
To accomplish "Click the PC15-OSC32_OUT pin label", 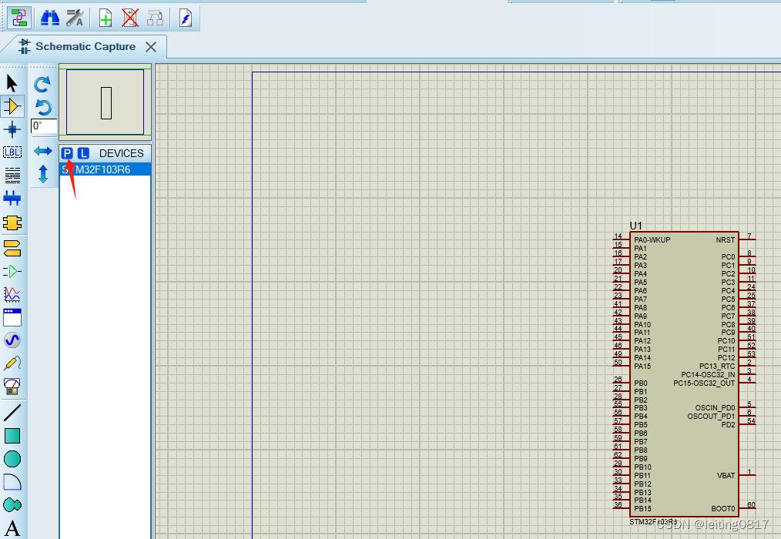I will (x=704, y=383).
